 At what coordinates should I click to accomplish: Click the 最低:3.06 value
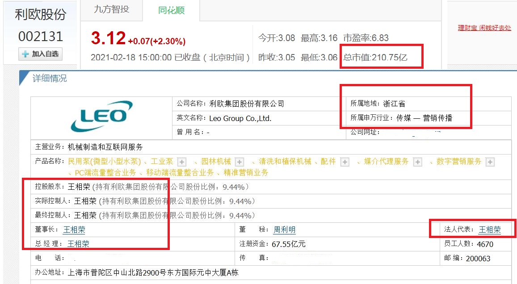coord(319,57)
